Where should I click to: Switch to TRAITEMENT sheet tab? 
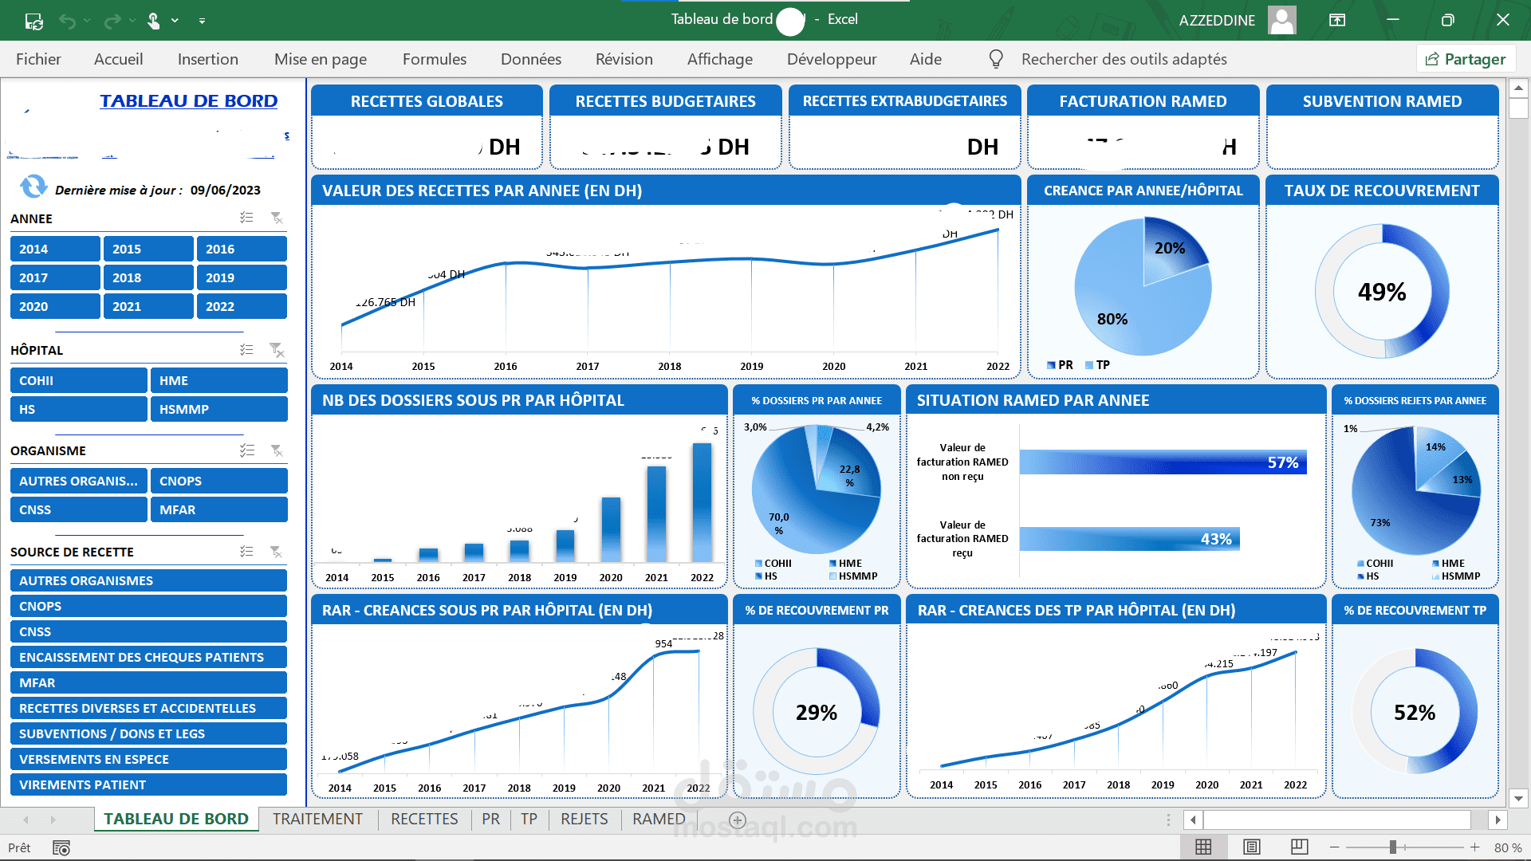[x=317, y=819]
